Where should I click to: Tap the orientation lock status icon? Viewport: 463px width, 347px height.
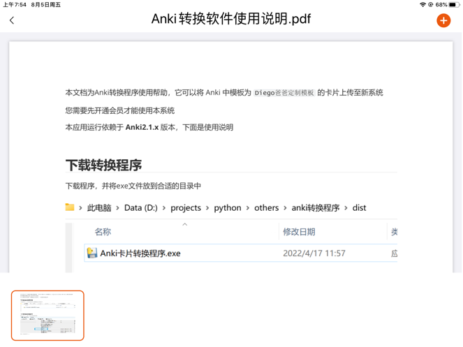(430, 4)
